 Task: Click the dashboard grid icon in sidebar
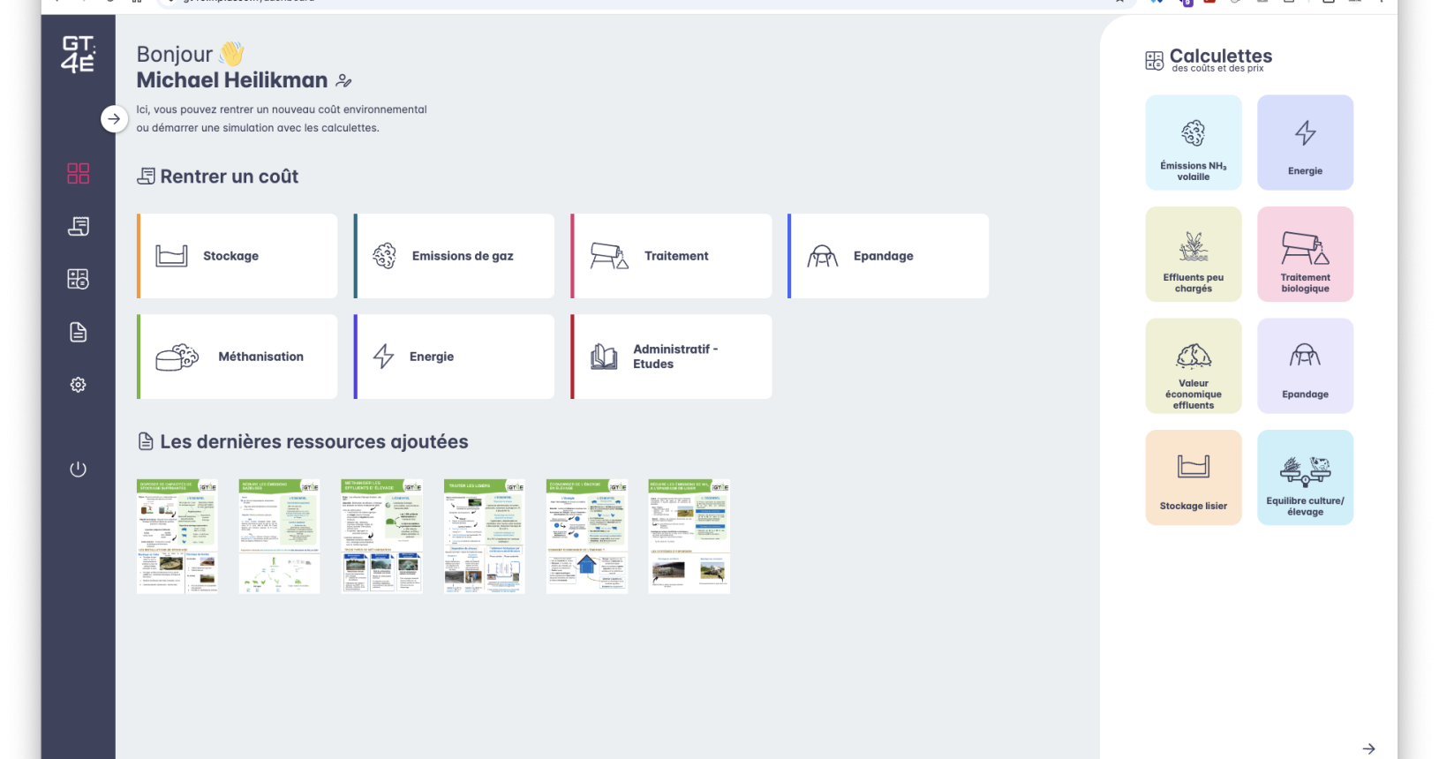click(78, 173)
